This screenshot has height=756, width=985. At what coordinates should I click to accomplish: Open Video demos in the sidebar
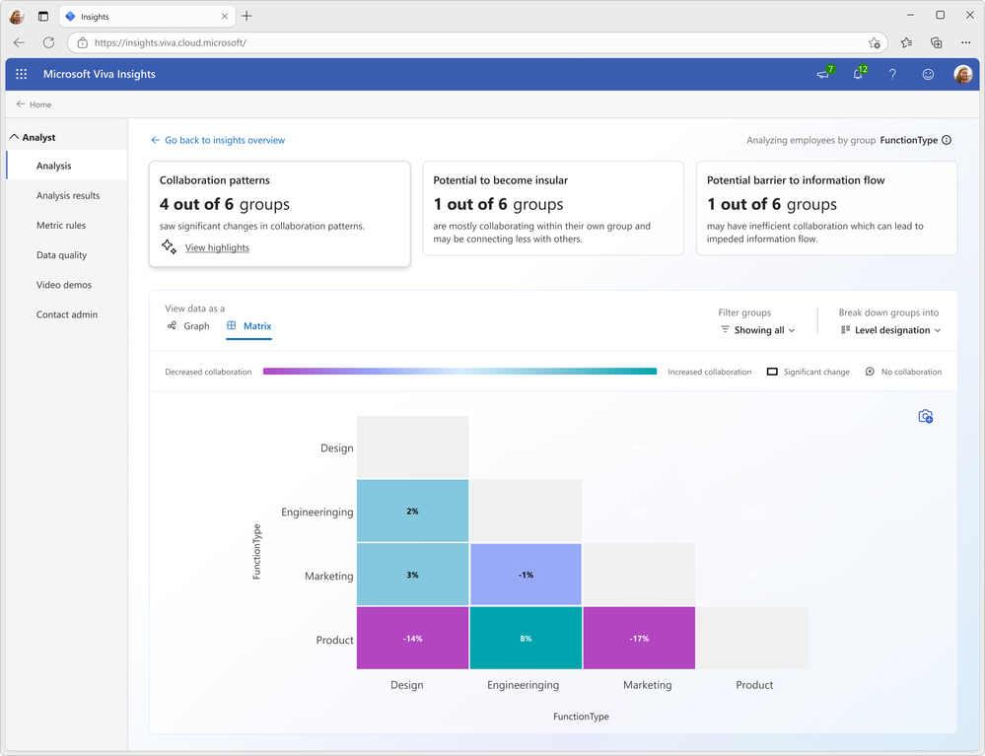pos(64,285)
